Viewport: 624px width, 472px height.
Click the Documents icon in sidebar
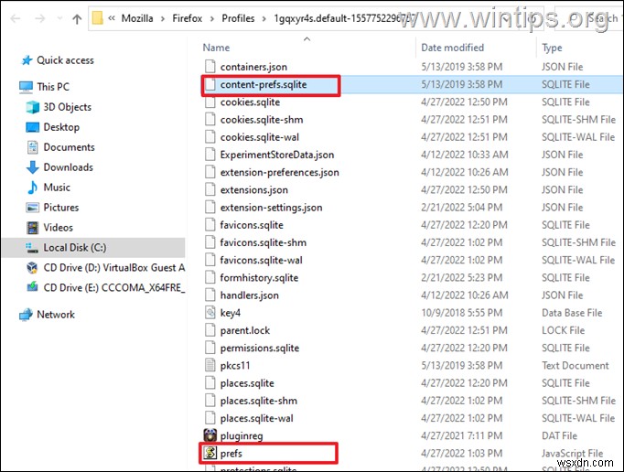point(32,147)
